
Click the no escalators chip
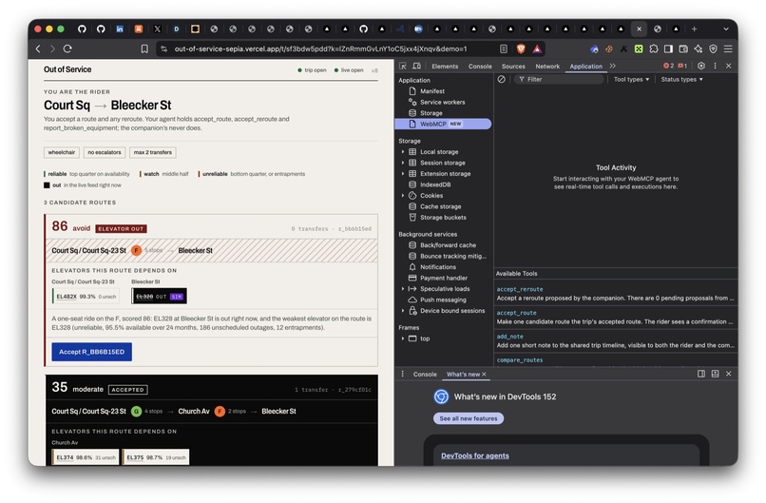pos(104,152)
